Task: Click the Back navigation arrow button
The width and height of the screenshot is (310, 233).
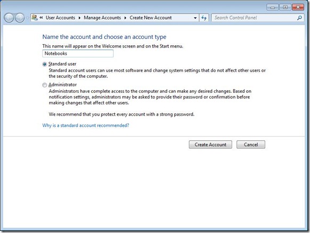Action: pyautogui.click(x=9, y=18)
